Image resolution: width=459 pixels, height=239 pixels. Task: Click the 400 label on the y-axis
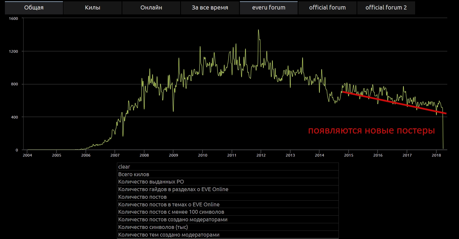click(14, 117)
